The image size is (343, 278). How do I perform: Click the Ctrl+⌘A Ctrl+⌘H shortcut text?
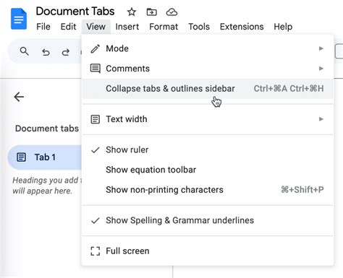(289, 89)
